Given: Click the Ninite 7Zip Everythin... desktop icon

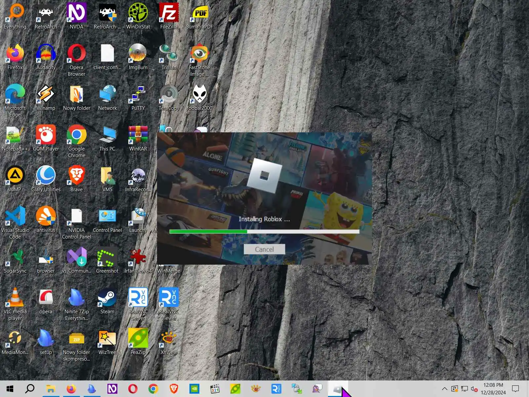Looking at the screenshot, I should pos(76,304).
